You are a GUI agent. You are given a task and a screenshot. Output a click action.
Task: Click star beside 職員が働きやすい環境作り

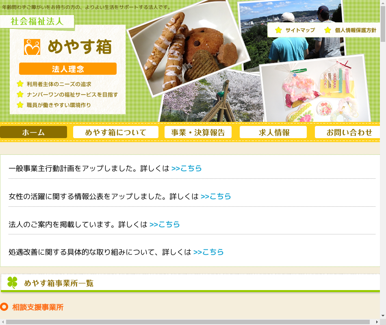pyautogui.click(x=20, y=105)
